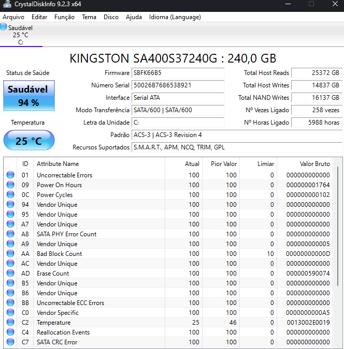Close the CrystalDiskInfo window
The height and width of the screenshot is (349, 344).
[335, 4]
